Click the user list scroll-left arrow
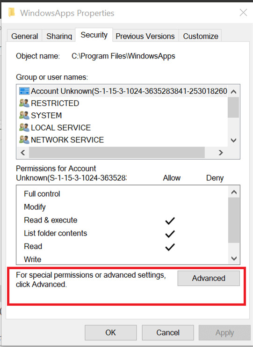Image resolution: width=253 pixels, height=347 pixels. coord(23,153)
